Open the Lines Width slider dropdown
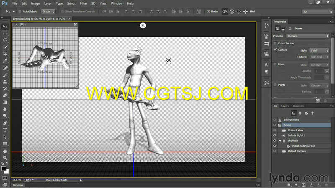The image size is (335, 188). 327,71
